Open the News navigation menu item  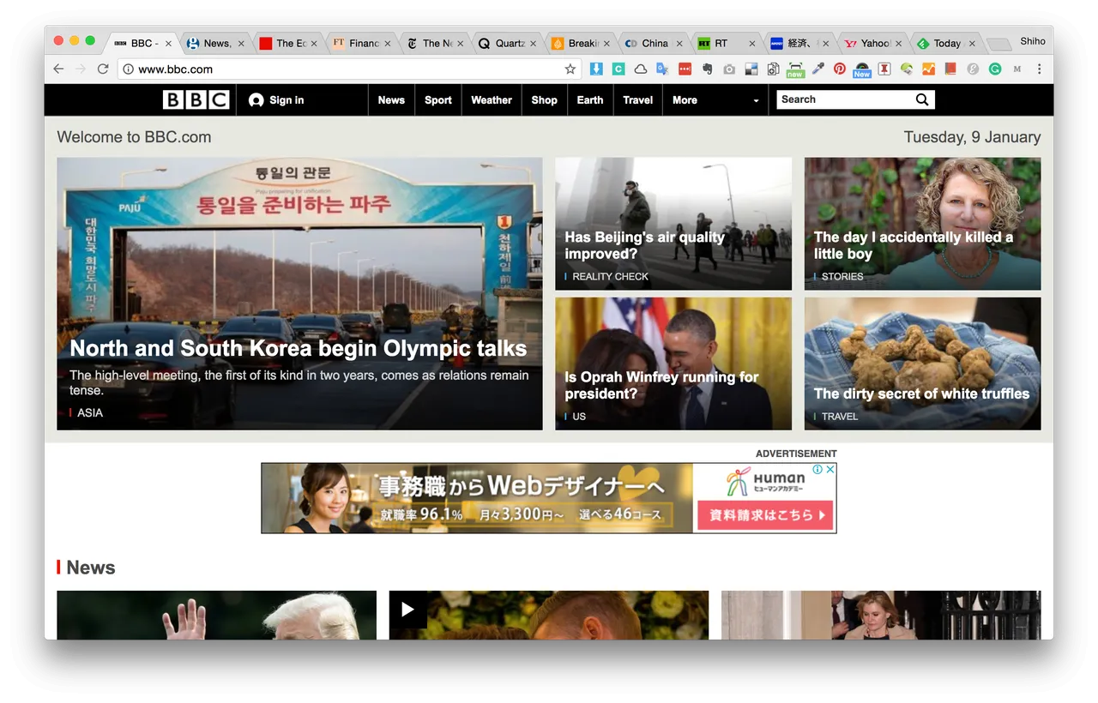(391, 100)
